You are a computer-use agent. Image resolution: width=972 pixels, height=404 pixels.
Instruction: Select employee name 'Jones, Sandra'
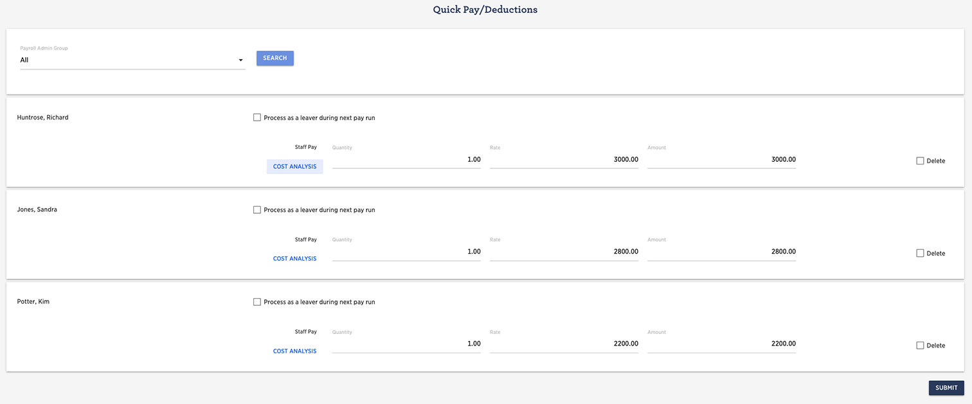tap(37, 209)
